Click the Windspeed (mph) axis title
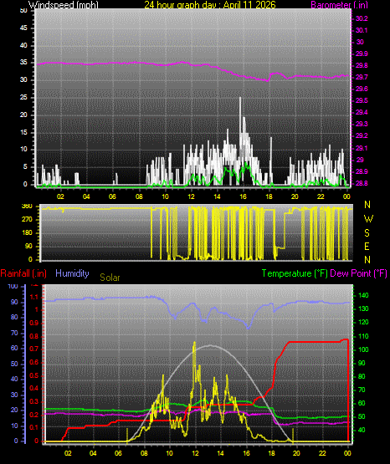This screenshot has height=464, width=390. click(x=63, y=5)
